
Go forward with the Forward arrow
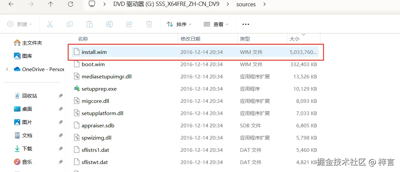point(31,4)
